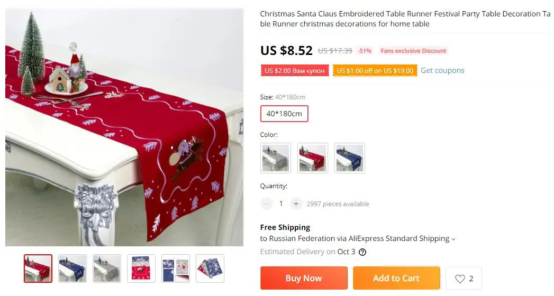
Task: Click the main product image
Action: click(124, 127)
